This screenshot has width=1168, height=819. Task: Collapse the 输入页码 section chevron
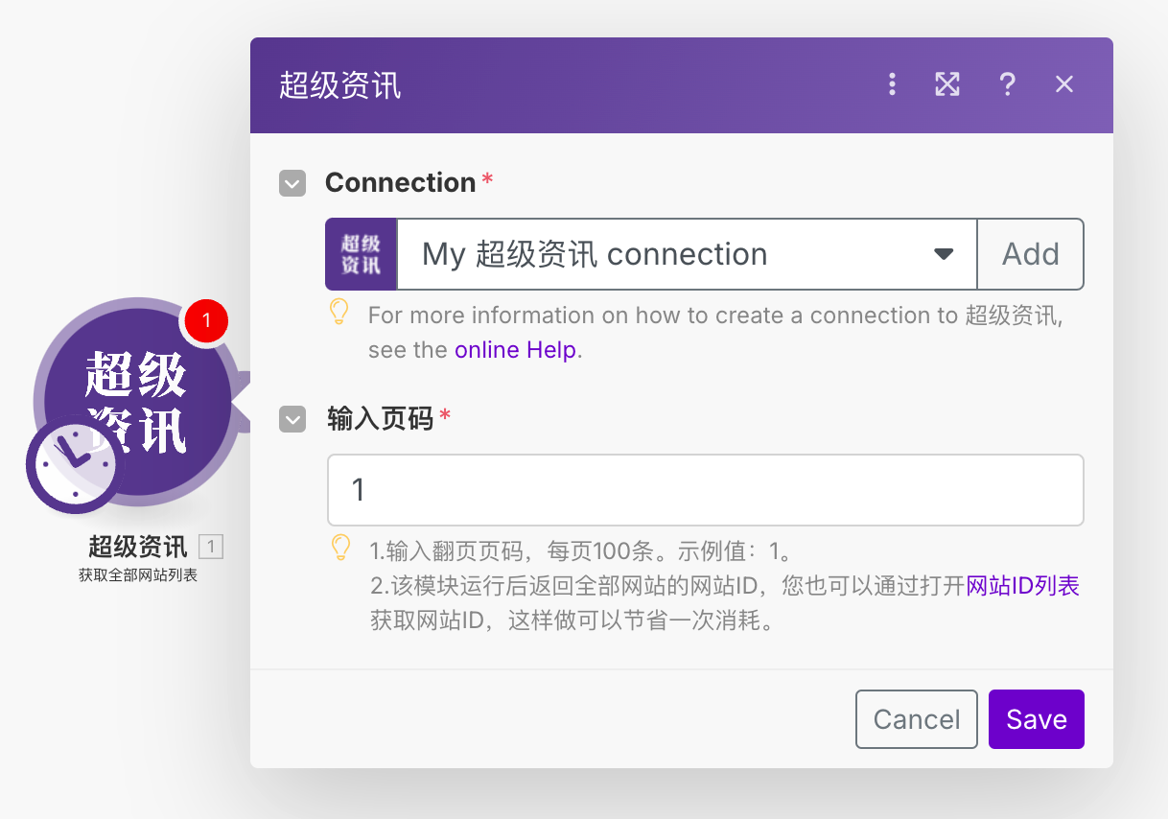tap(292, 419)
